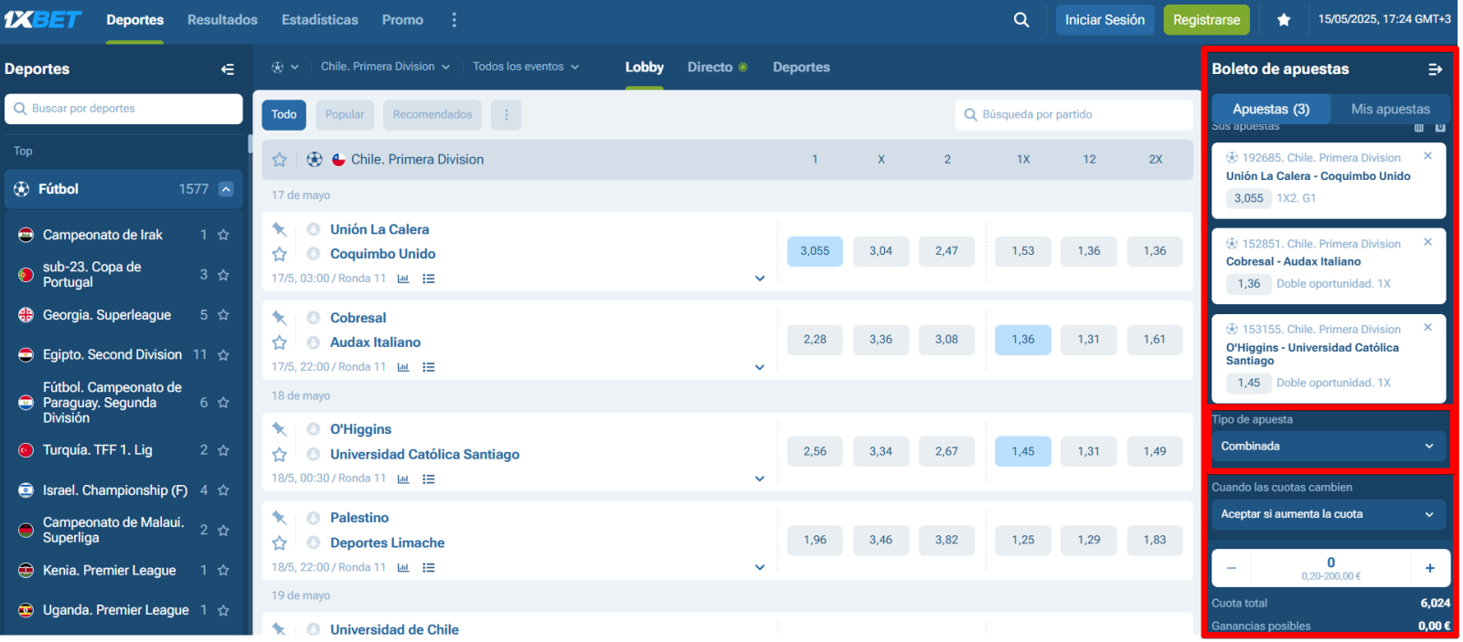Favorite the Chile Primera Division league star
The image size is (1463, 642).
click(280, 160)
